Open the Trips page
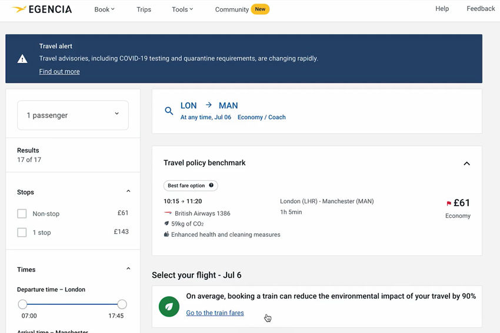 pos(144,9)
